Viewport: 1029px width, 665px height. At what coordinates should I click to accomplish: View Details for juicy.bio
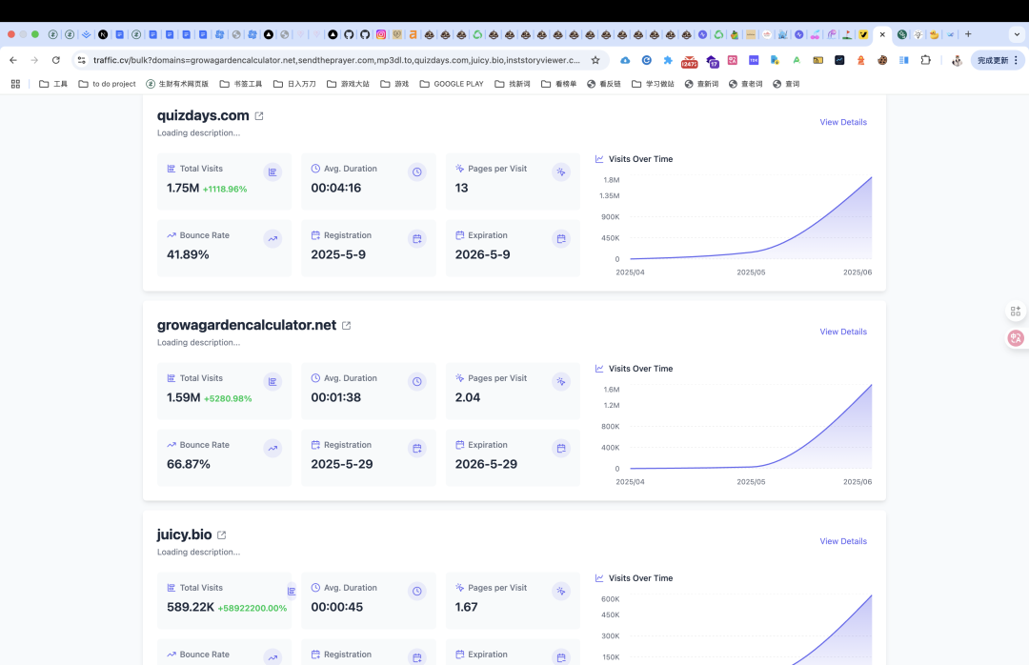(x=842, y=541)
